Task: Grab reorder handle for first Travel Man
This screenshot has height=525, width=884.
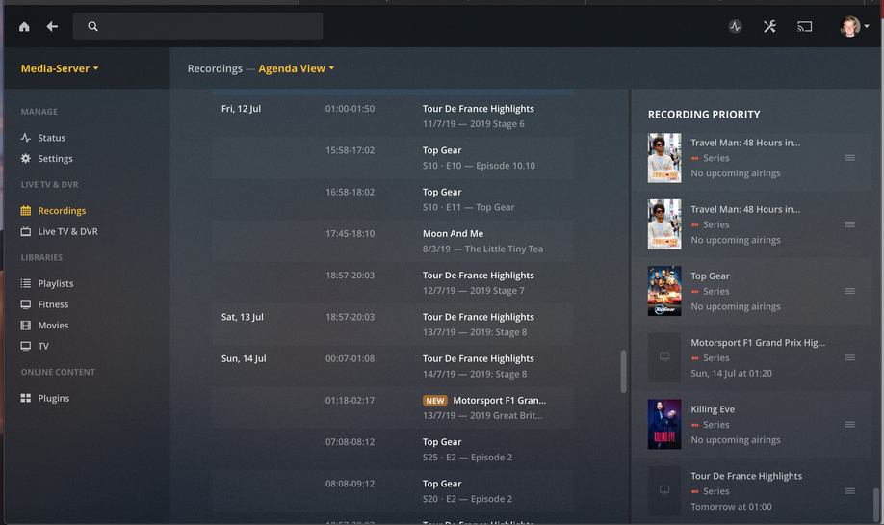Action: click(849, 158)
